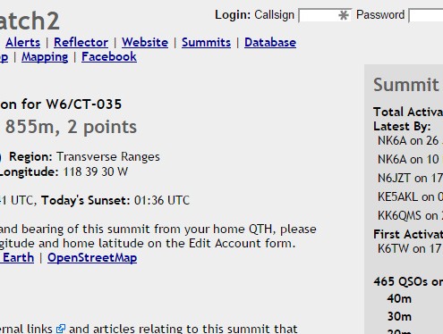This screenshot has height=334, width=443.
Task: Select the KE5AKL activation entry
Action: click(x=410, y=197)
